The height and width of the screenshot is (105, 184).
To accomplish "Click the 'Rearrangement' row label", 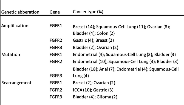I will (16, 83).
